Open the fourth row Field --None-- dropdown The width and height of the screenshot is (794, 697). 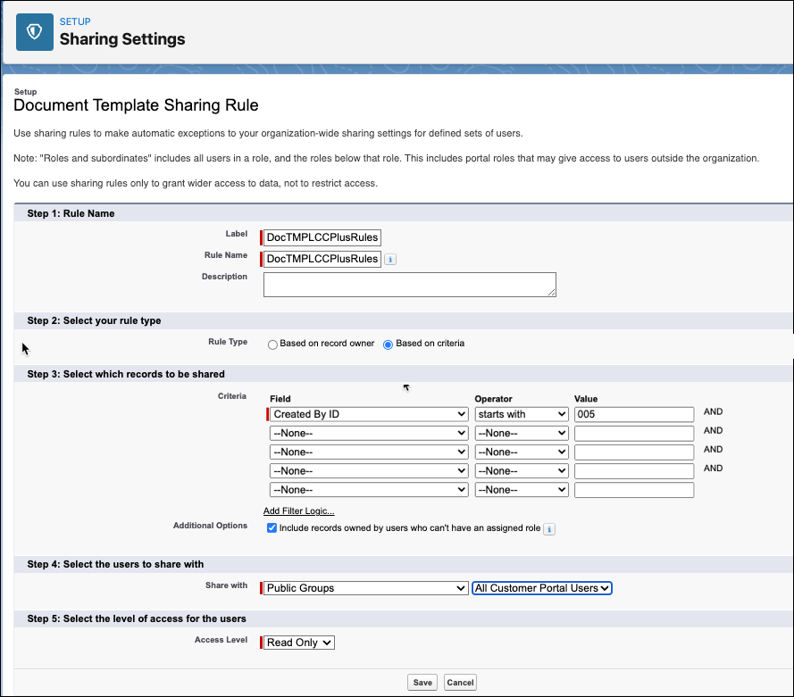pyautogui.click(x=369, y=471)
